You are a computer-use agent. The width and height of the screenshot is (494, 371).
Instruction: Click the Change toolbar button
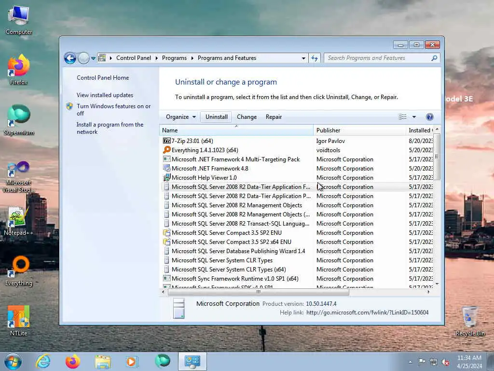pyautogui.click(x=247, y=117)
